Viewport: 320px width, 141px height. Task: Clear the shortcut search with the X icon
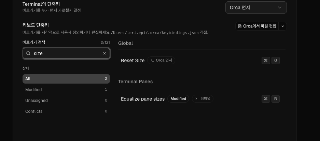pyautogui.click(x=105, y=53)
